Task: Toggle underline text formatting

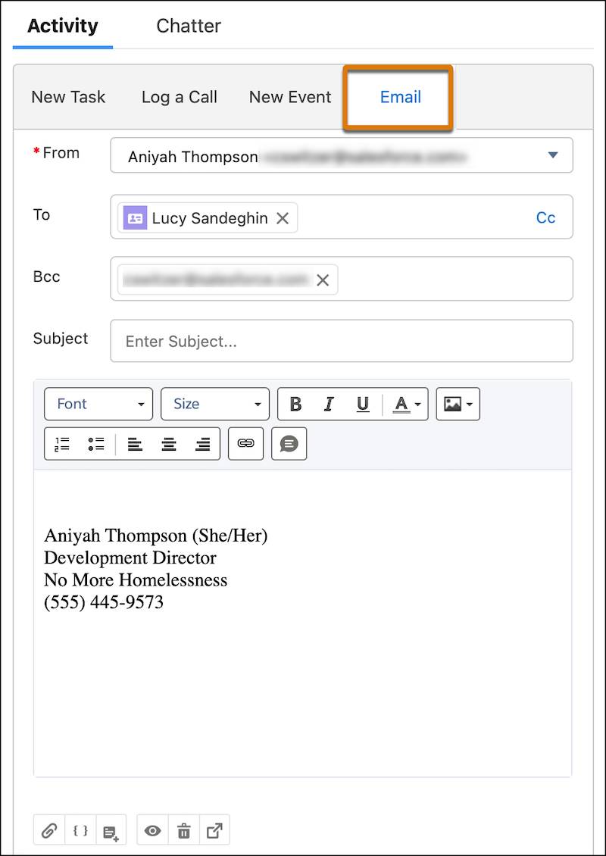Action: [362, 404]
